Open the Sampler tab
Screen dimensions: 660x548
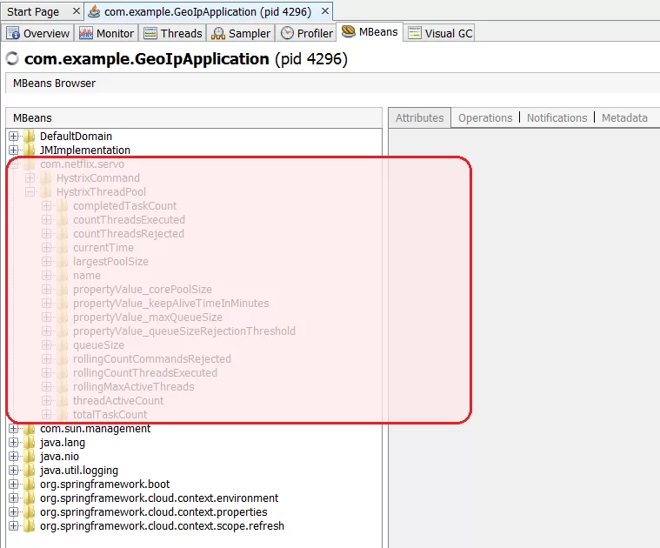point(241,33)
